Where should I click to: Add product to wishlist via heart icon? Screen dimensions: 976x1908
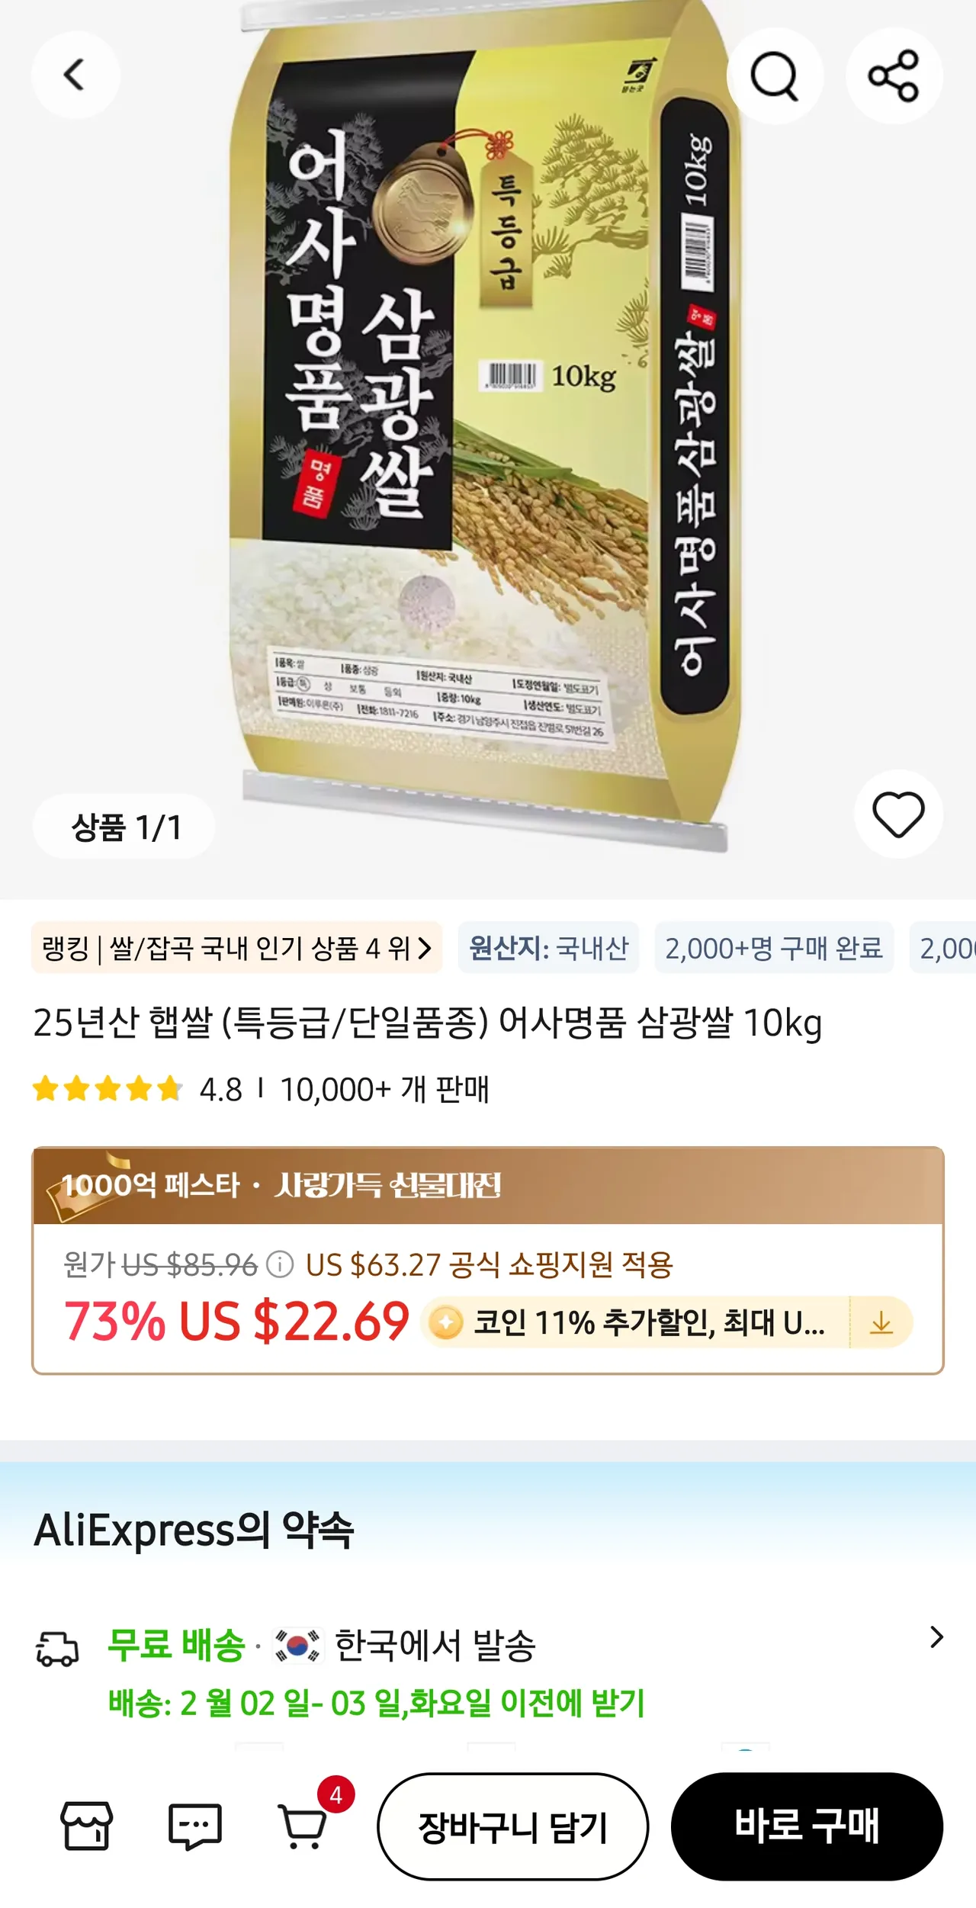point(898,814)
